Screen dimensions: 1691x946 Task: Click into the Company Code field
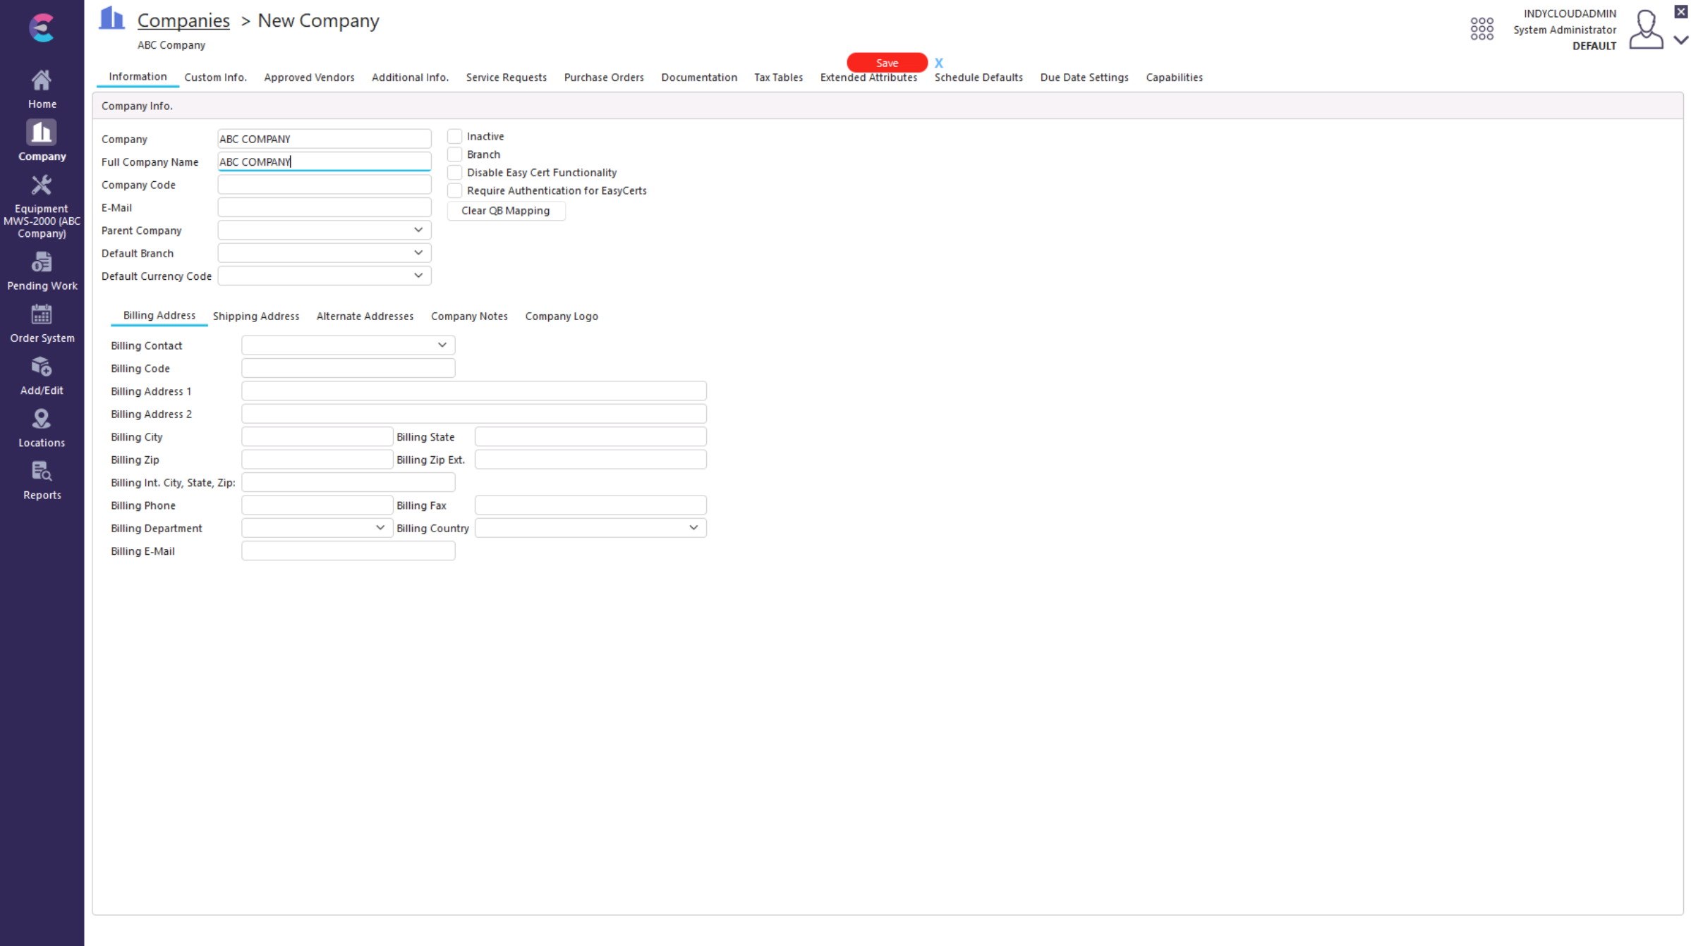coord(324,185)
